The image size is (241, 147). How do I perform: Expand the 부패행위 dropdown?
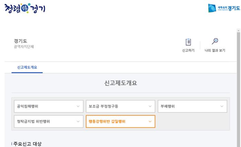pos(192,106)
